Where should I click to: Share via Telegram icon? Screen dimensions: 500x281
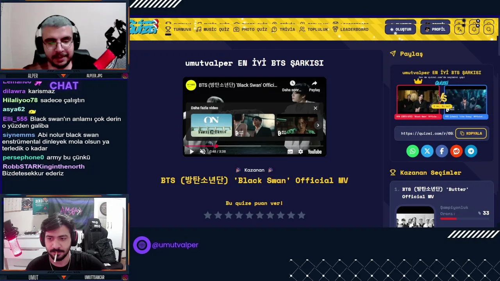pos(471,151)
